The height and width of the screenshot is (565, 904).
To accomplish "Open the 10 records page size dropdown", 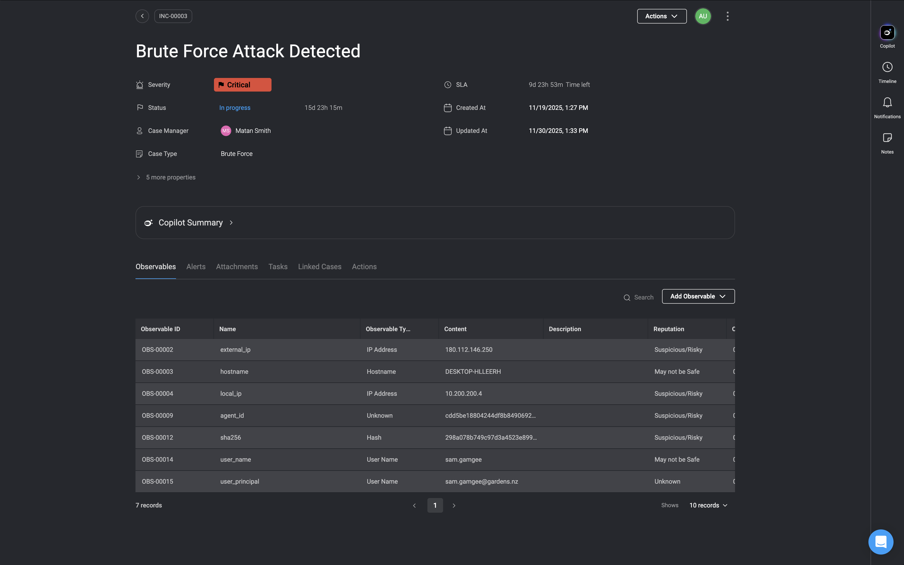I will tap(708, 505).
